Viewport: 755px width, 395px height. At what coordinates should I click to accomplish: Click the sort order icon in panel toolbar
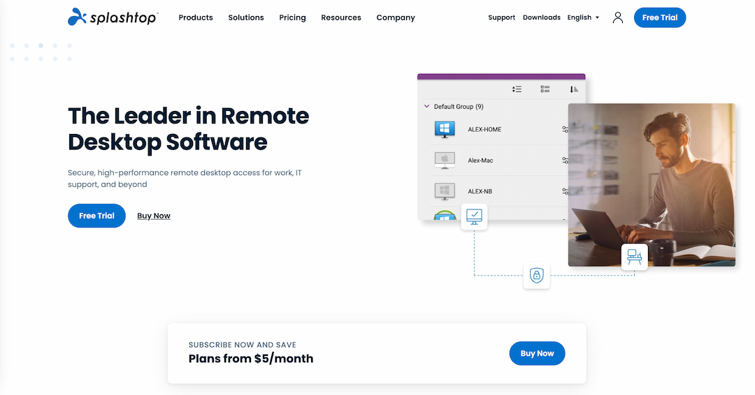573,89
